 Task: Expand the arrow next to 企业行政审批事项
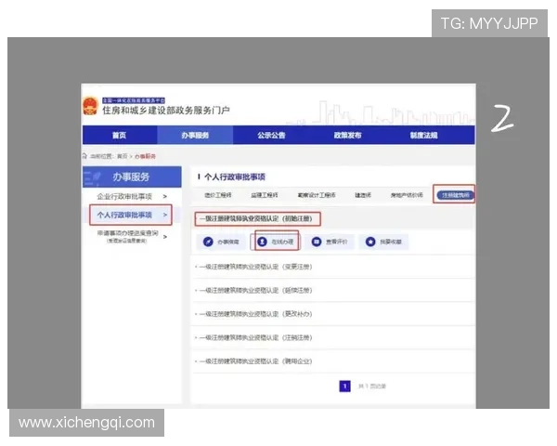(x=165, y=196)
